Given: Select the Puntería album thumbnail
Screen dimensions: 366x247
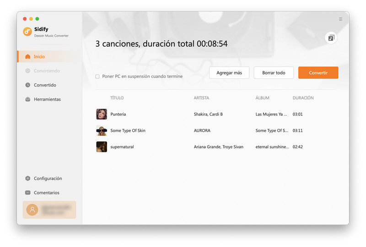Looking at the screenshot, I should [x=102, y=114].
